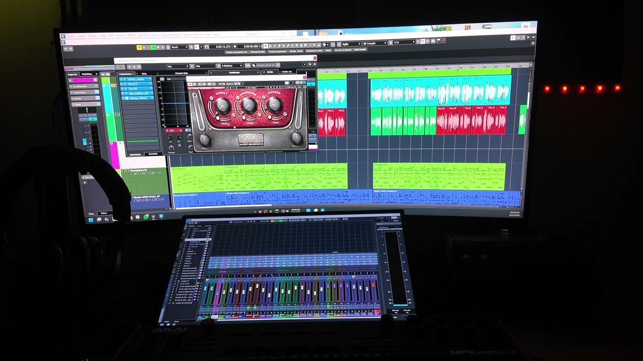
Task: Open WhatsApp from the taskbar
Action: click(146, 217)
